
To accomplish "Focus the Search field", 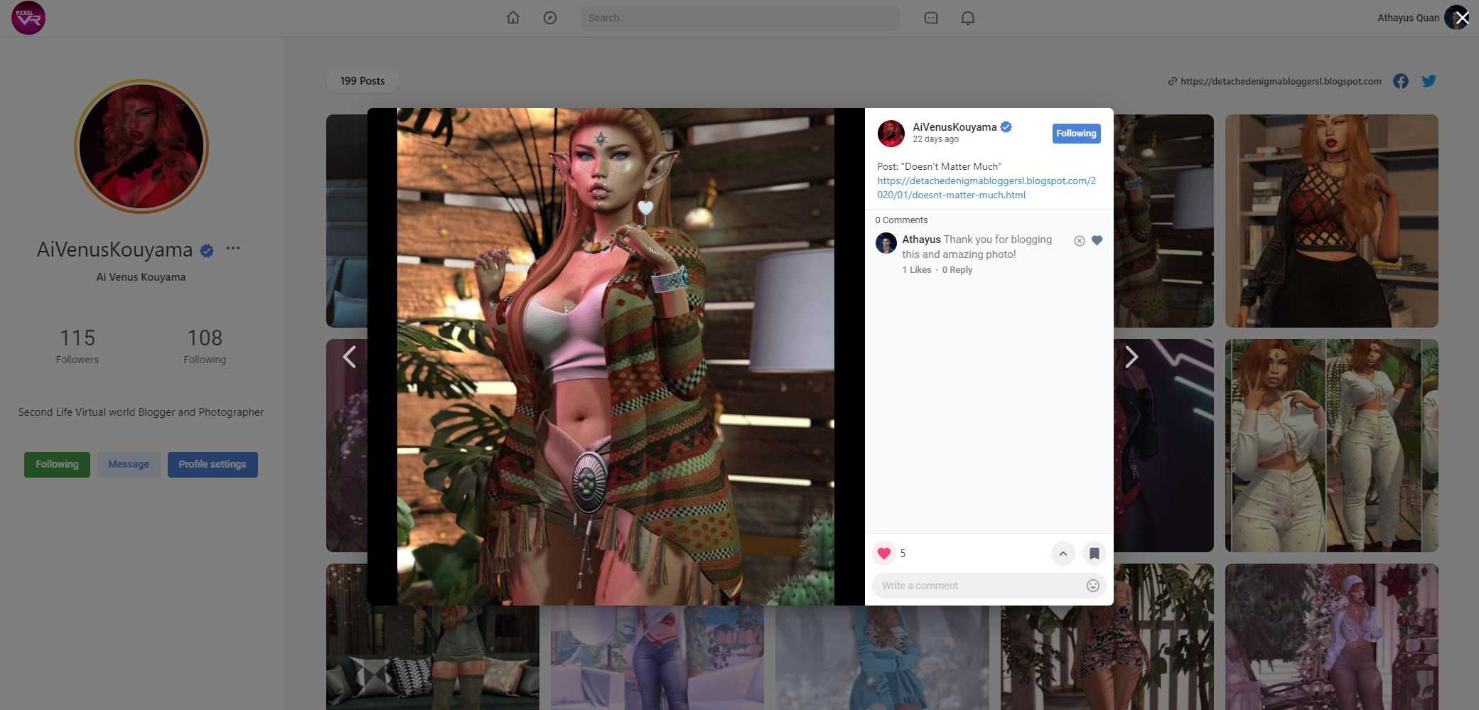I will (x=740, y=18).
